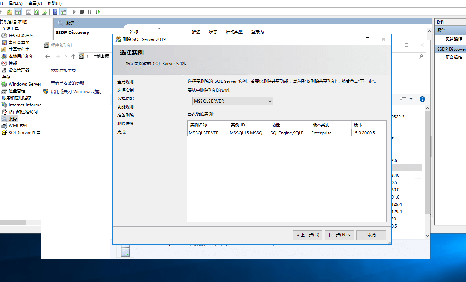The width and height of the screenshot is (466, 282).
Task: Click the Pause Service toolbar icon
Action: click(x=90, y=12)
